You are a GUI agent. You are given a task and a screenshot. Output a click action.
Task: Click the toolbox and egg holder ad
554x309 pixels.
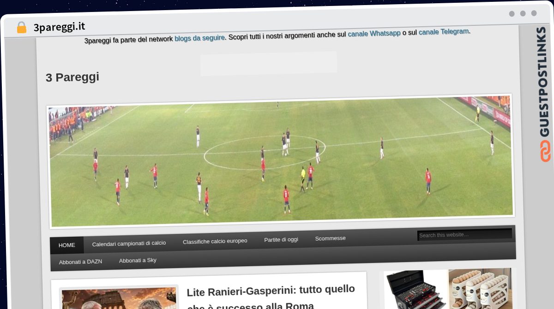pyautogui.click(x=448, y=289)
